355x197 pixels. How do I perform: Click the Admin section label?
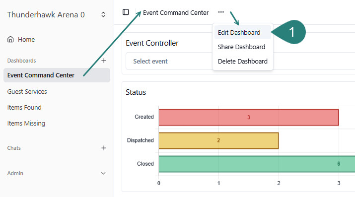coord(15,173)
